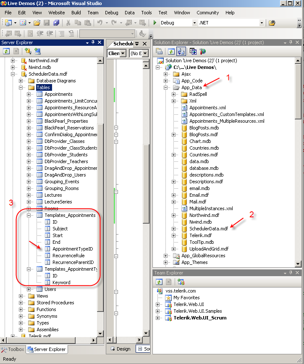304x364 pixels.
Task: Open the Website menu
Action: coord(57,13)
